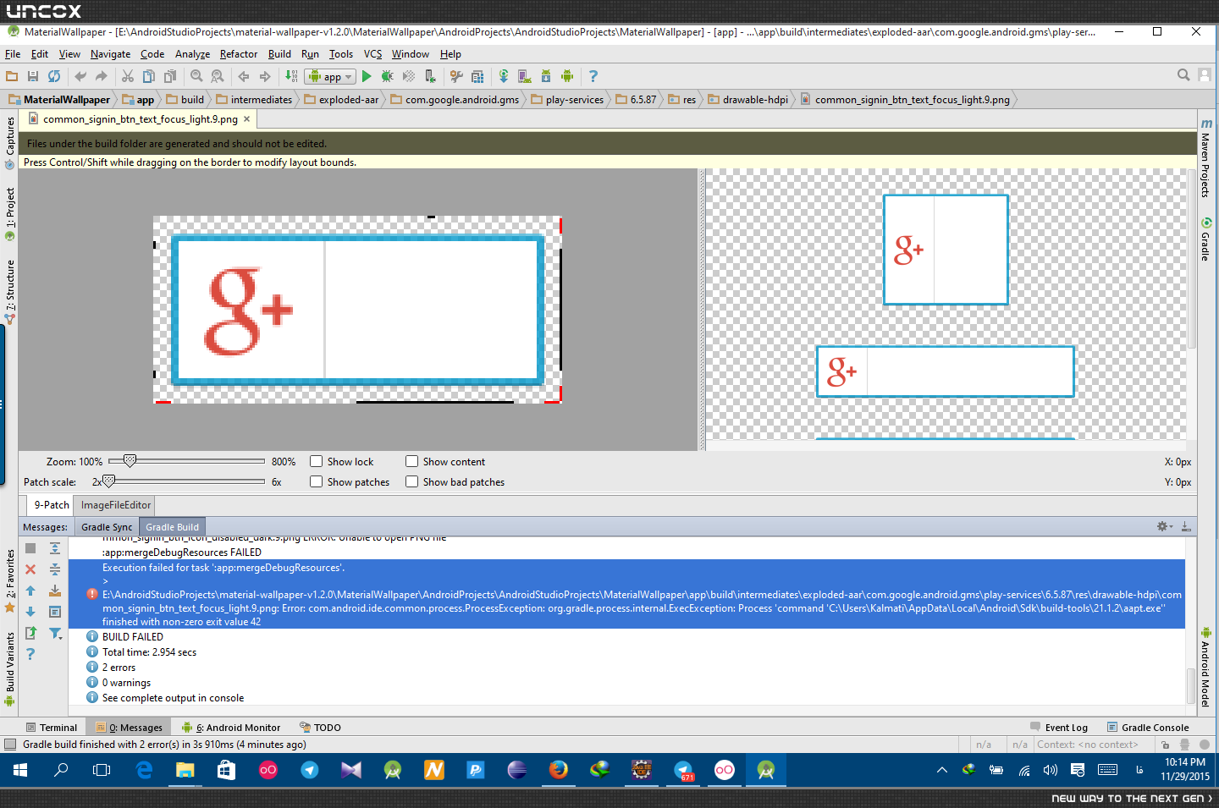The width and height of the screenshot is (1219, 808).
Task: Open Project Structure toolbar icon
Action: coord(477,76)
